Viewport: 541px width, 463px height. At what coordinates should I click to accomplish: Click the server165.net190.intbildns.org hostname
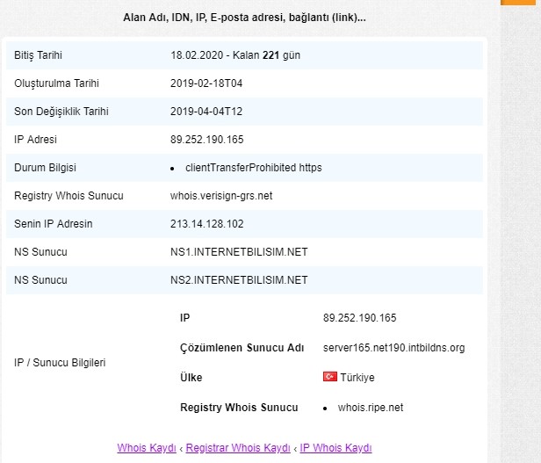point(394,348)
